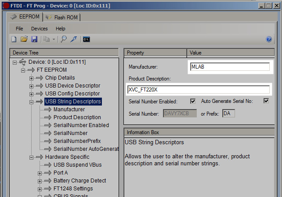Click the Property column header
The image size is (282, 197).
(x=155, y=53)
